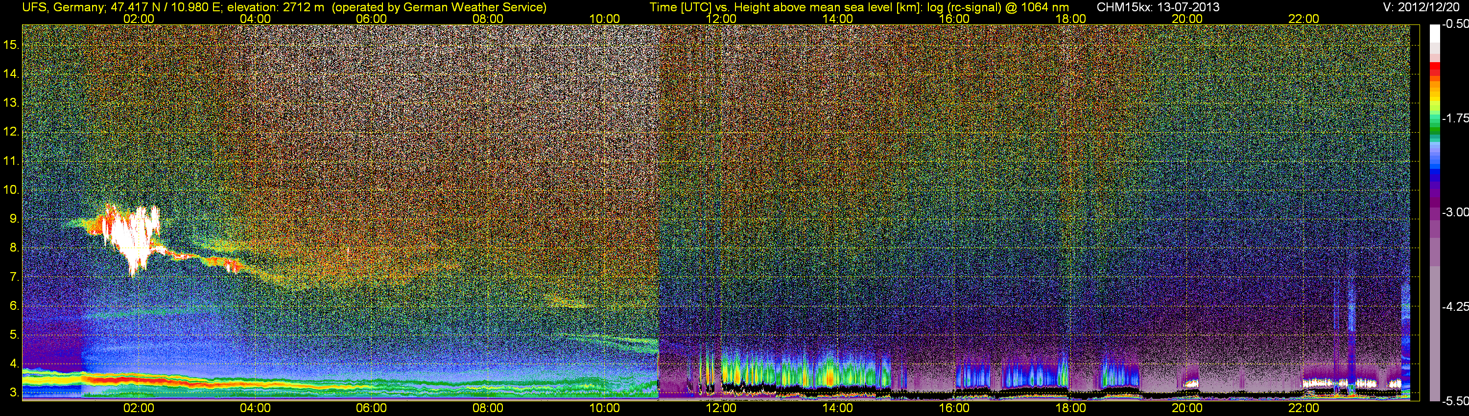Click the 12. km label on the height axis
The image size is (1469, 416).
coord(11,132)
